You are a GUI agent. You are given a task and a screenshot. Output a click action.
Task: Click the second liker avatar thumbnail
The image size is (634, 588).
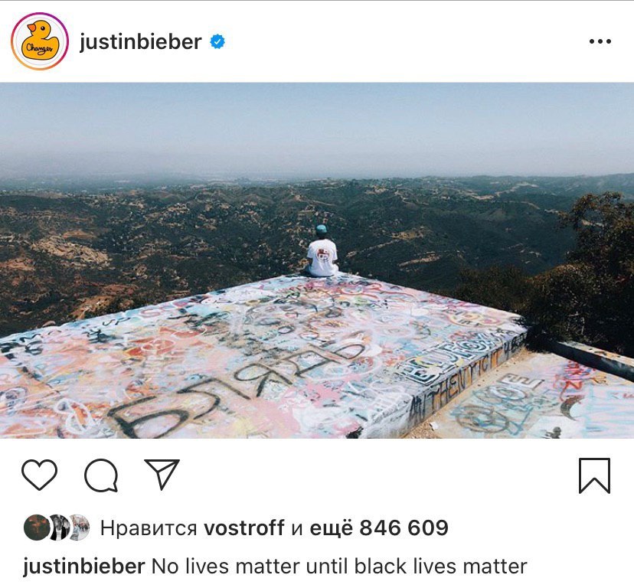59,528
